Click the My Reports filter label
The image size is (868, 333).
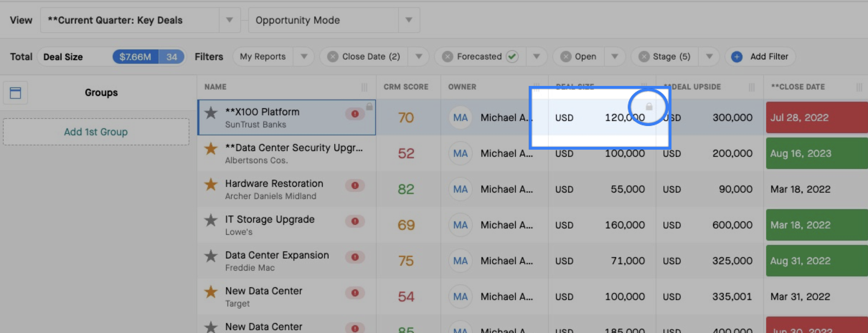263,57
